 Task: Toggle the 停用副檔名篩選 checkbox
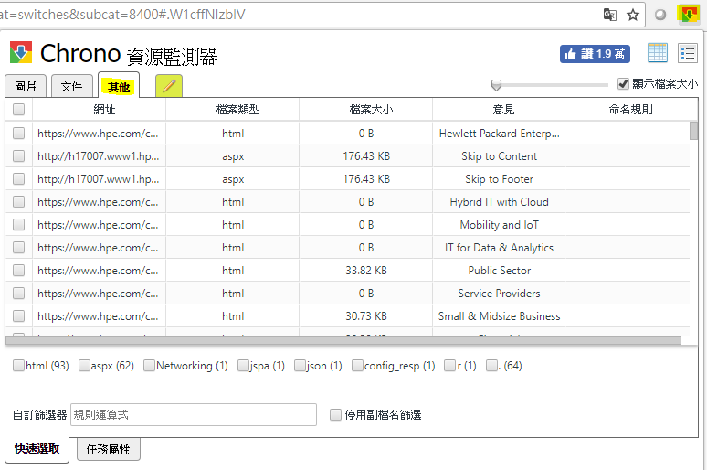click(335, 415)
